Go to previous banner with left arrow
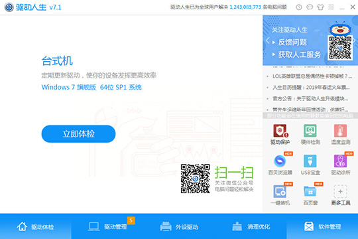This screenshot has height=239, width=358. [268, 40]
